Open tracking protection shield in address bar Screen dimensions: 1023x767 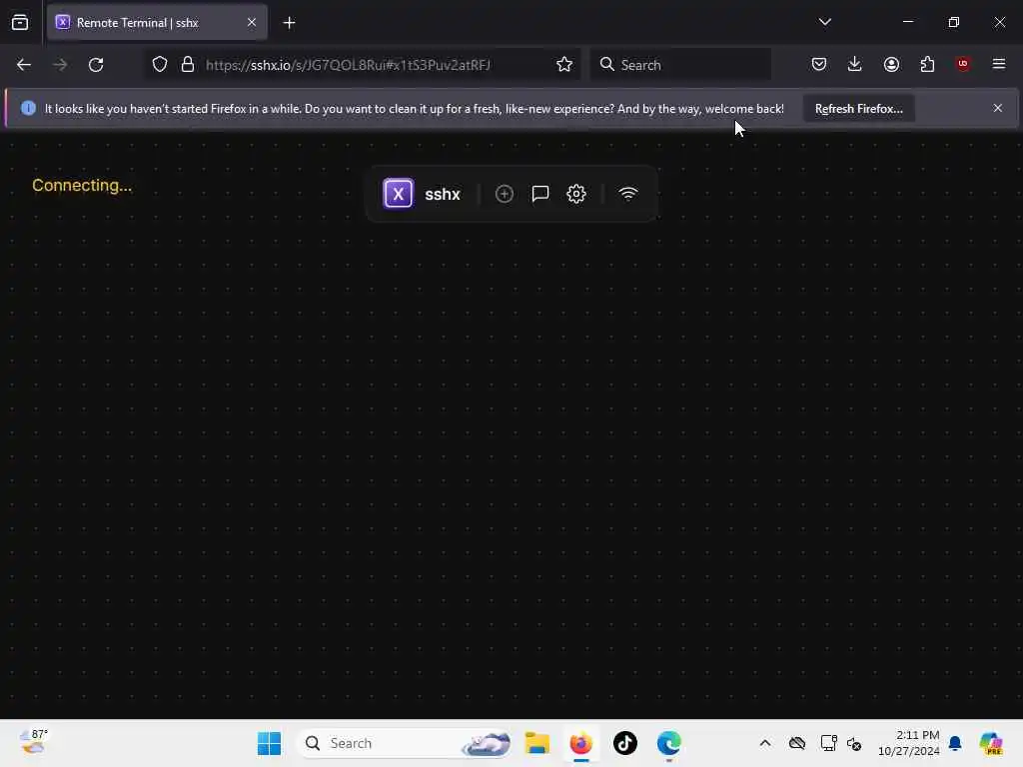160,65
